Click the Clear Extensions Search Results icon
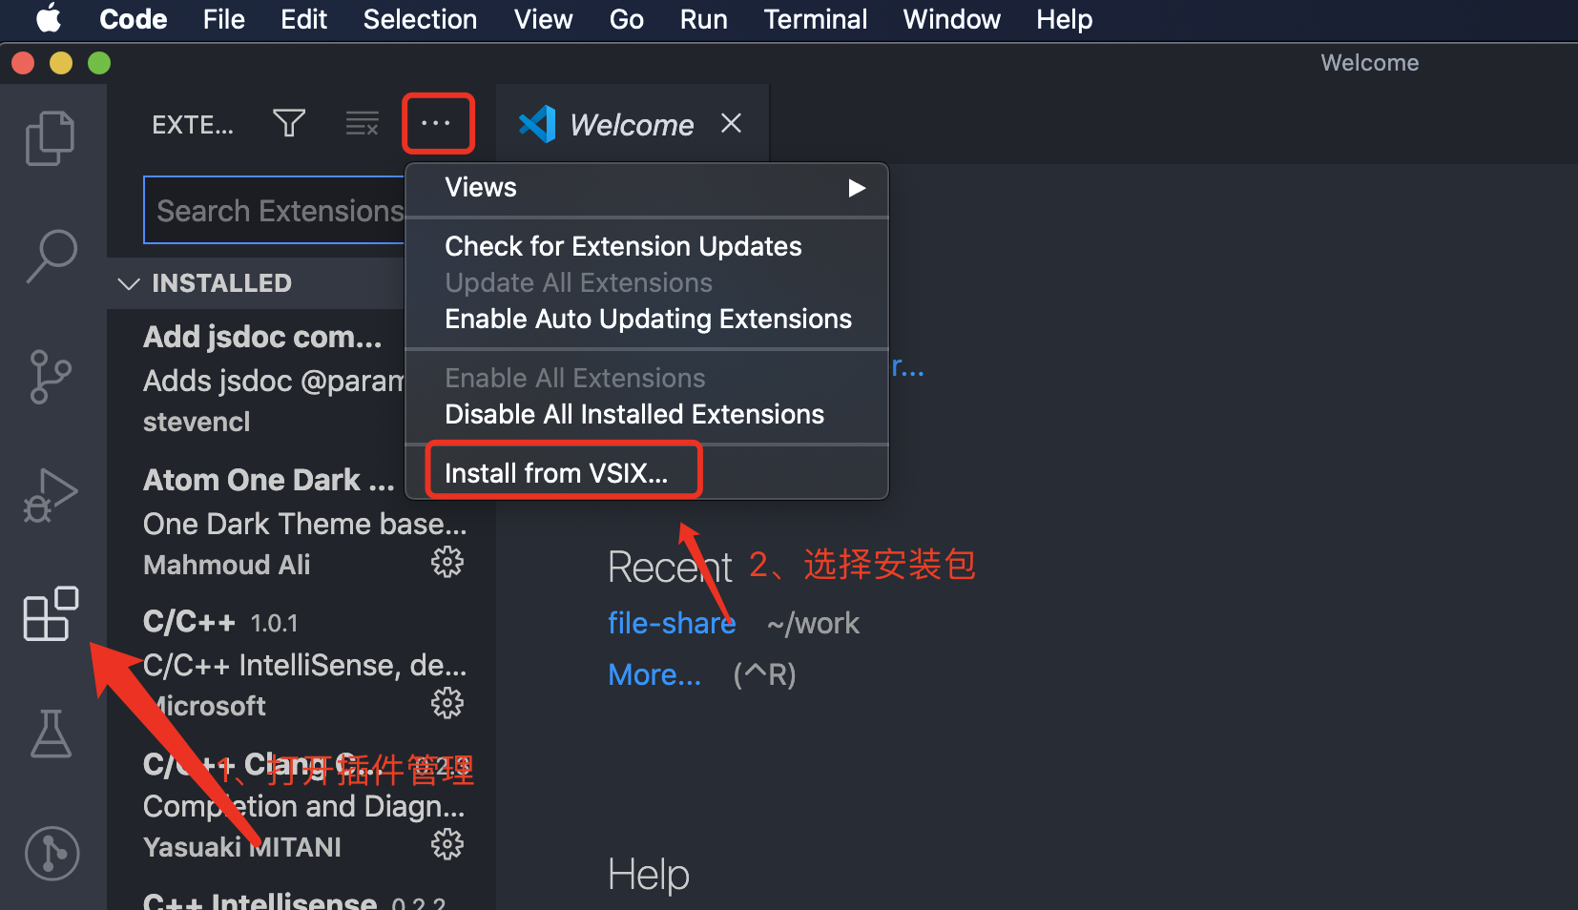 pos(362,123)
